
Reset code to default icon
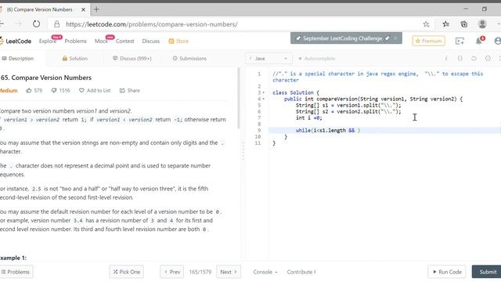pos(474,59)
